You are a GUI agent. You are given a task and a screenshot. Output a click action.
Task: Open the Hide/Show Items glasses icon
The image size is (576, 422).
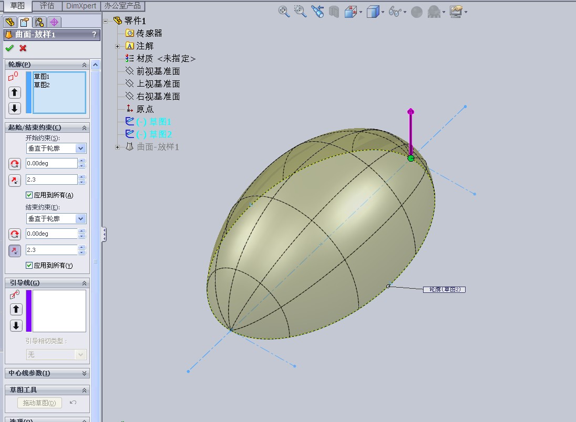click(395, 12)
